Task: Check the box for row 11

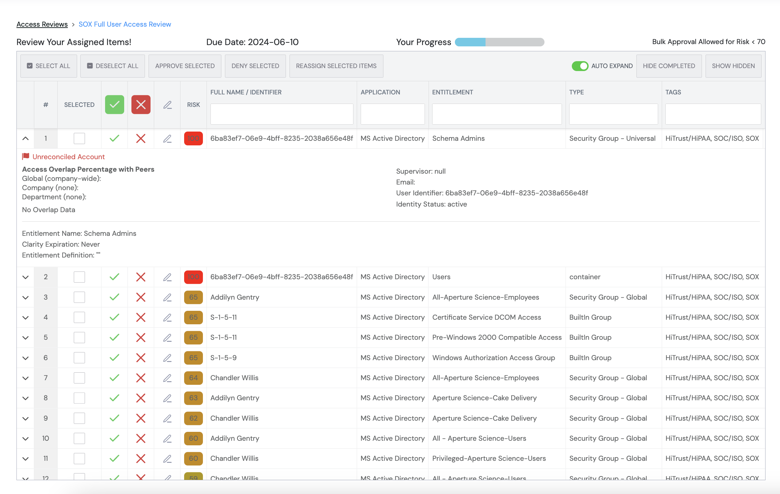Action: [79, 458]
